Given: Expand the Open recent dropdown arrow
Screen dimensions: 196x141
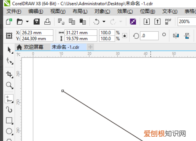Looking at the screenshot, I should tap(27, 22).
